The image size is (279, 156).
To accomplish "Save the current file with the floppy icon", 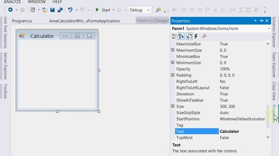I will coord(52,10).
